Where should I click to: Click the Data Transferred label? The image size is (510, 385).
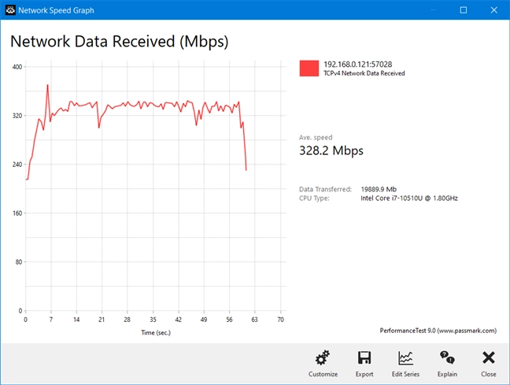325,189
